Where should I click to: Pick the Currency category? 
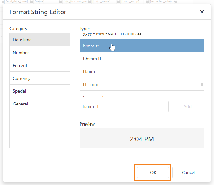click(40, 78)
